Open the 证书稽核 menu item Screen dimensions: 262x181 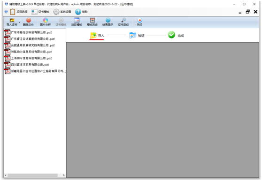click(x=40, y=12)
